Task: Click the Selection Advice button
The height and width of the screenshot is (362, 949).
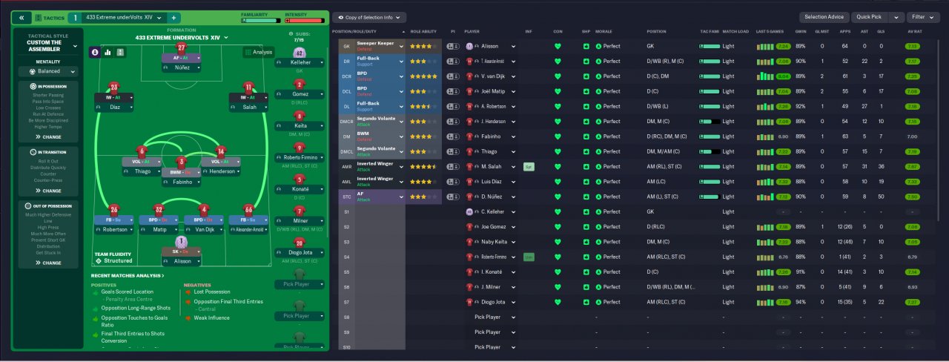Action: click(x=824, y=17)
